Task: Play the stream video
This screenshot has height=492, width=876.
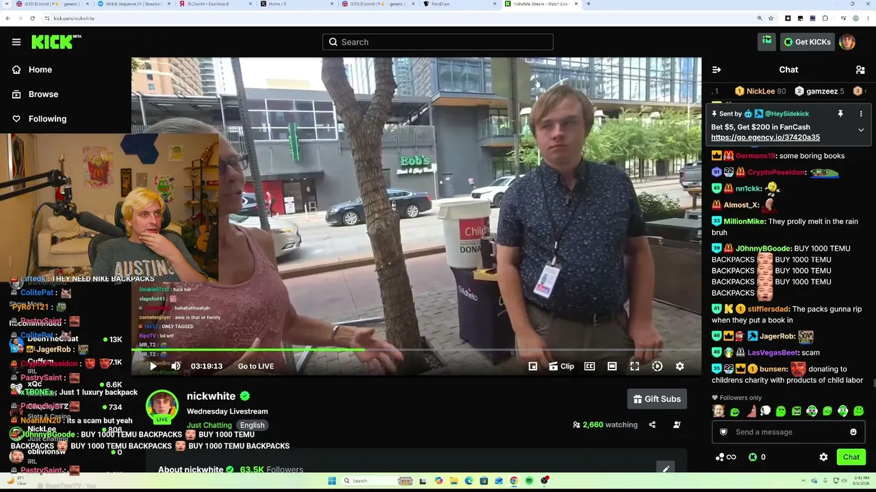Action: (x=153, y=366)
